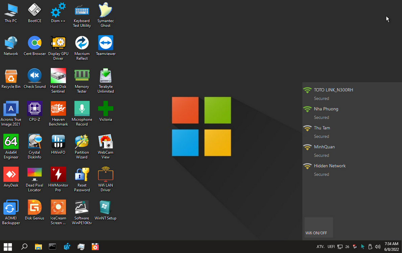
Task: Launch CPU-Z
Action: 34,111
